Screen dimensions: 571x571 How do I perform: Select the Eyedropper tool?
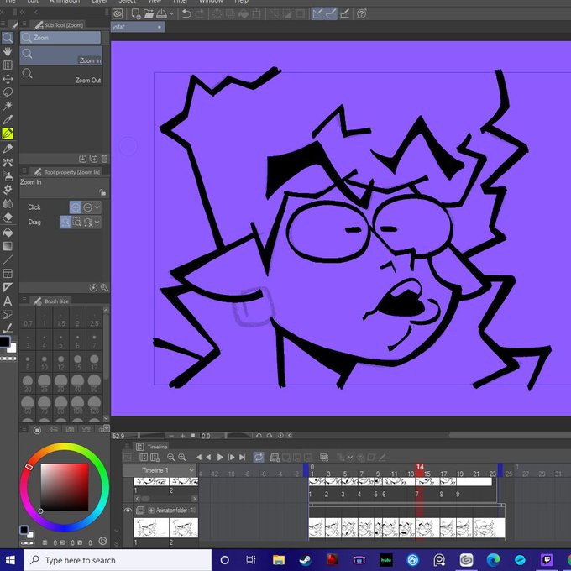pyautogui.click(x=8, y=119)
